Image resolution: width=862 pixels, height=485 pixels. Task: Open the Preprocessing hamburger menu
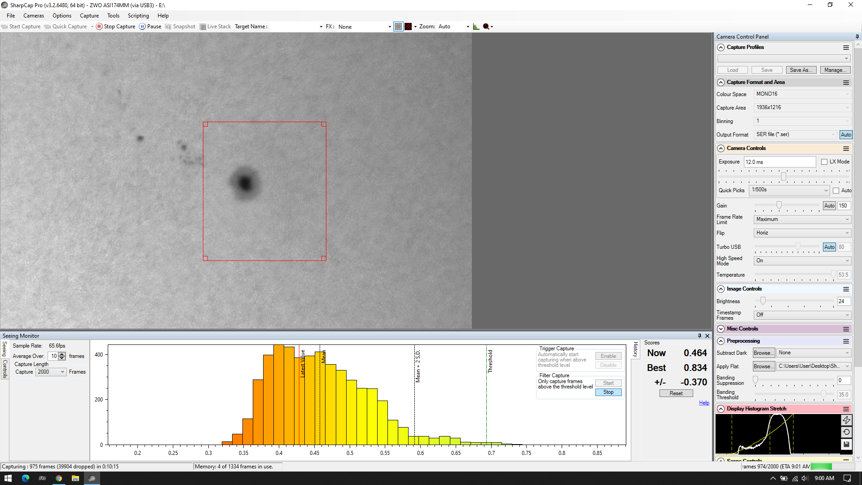[846, 341]
